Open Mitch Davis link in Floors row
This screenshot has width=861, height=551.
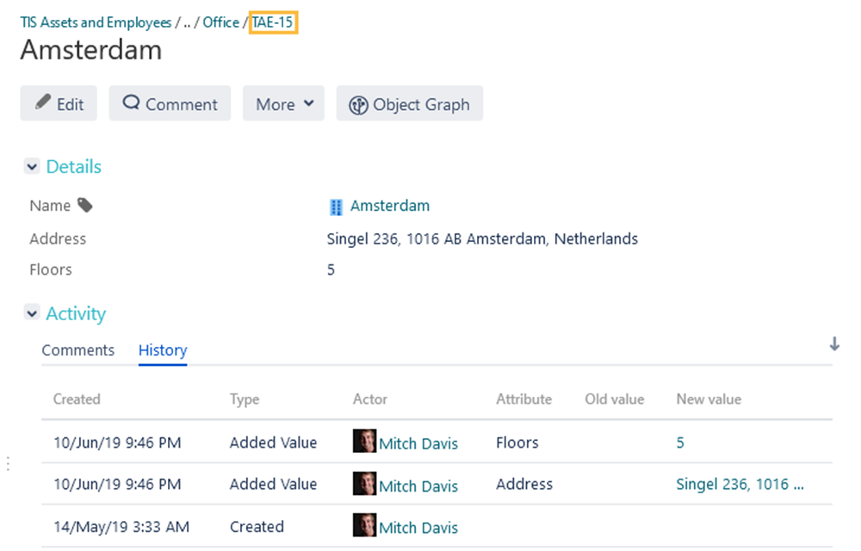418,443
